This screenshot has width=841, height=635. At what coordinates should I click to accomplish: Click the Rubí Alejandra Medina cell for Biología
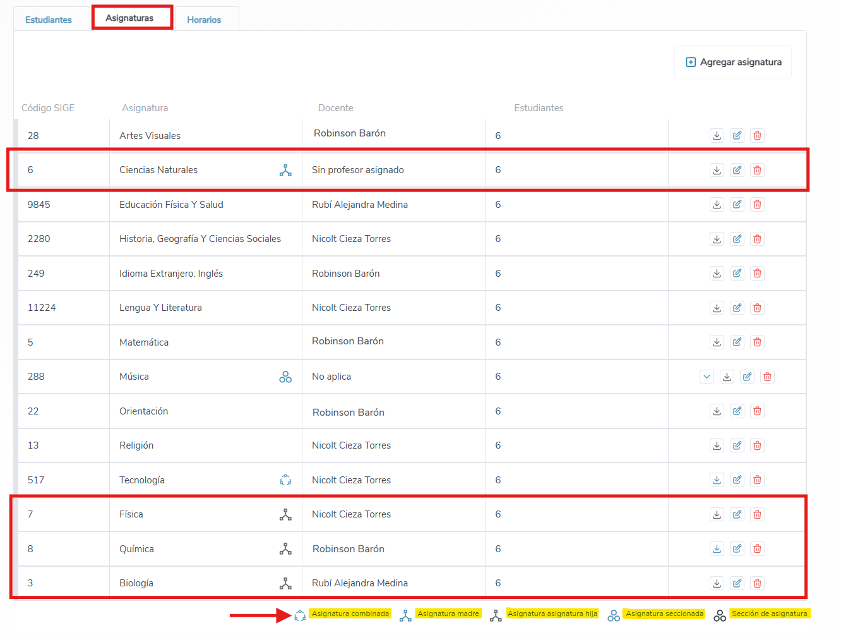point(360,583)
